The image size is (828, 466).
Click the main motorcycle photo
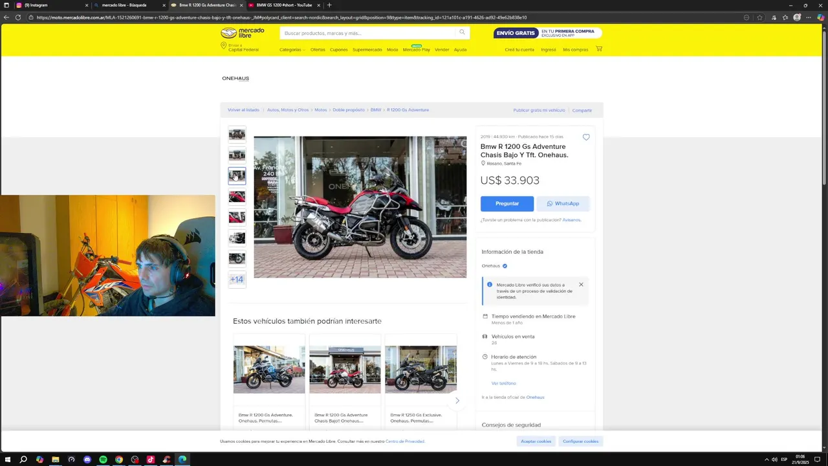click(360, 207)
